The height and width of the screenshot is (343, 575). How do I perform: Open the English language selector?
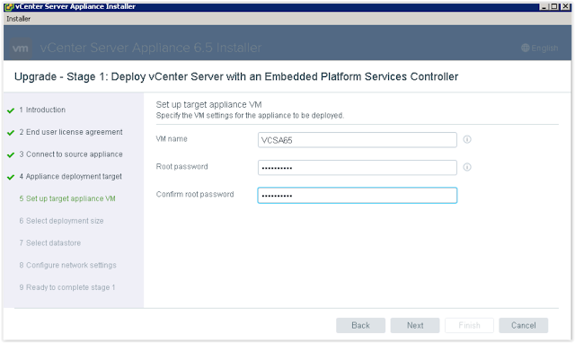click(x=540, y=48)
